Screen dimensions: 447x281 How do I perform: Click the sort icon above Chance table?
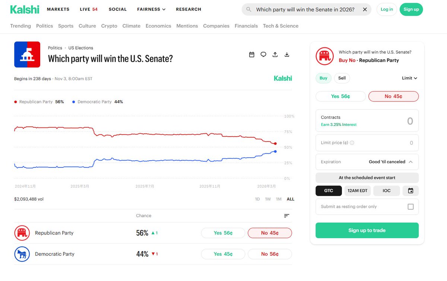pyautogui.click(x=286, y=216)
